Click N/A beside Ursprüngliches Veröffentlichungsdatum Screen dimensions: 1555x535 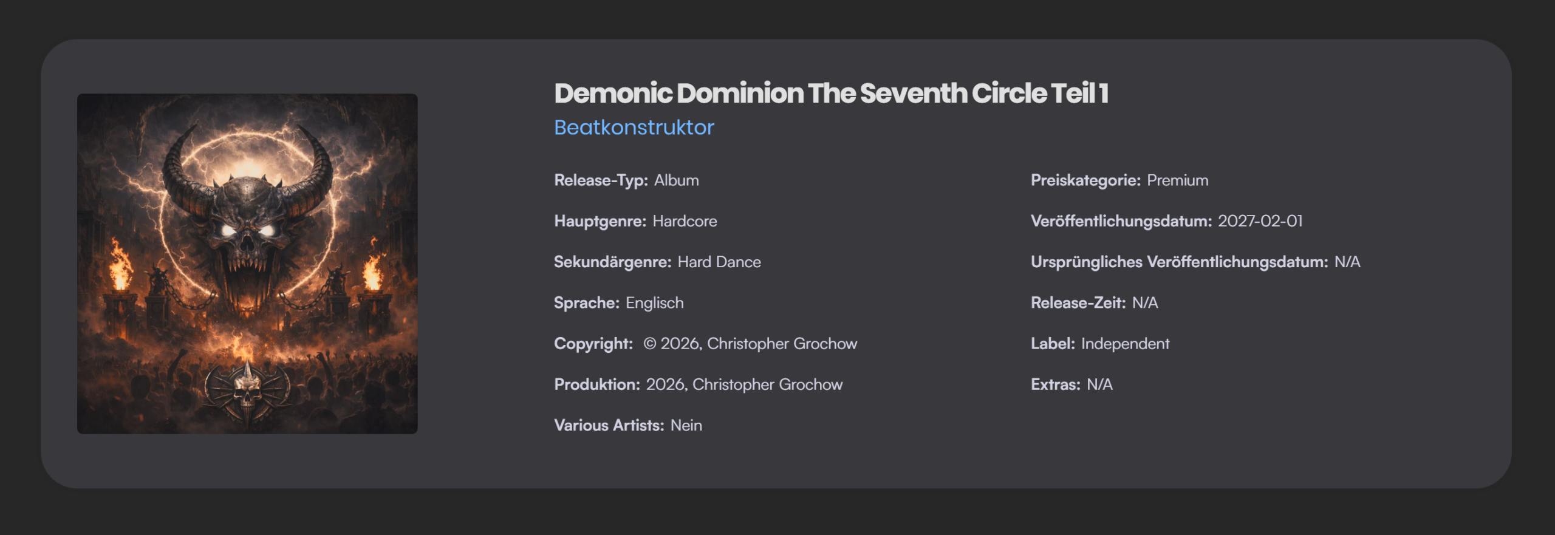1347,262
